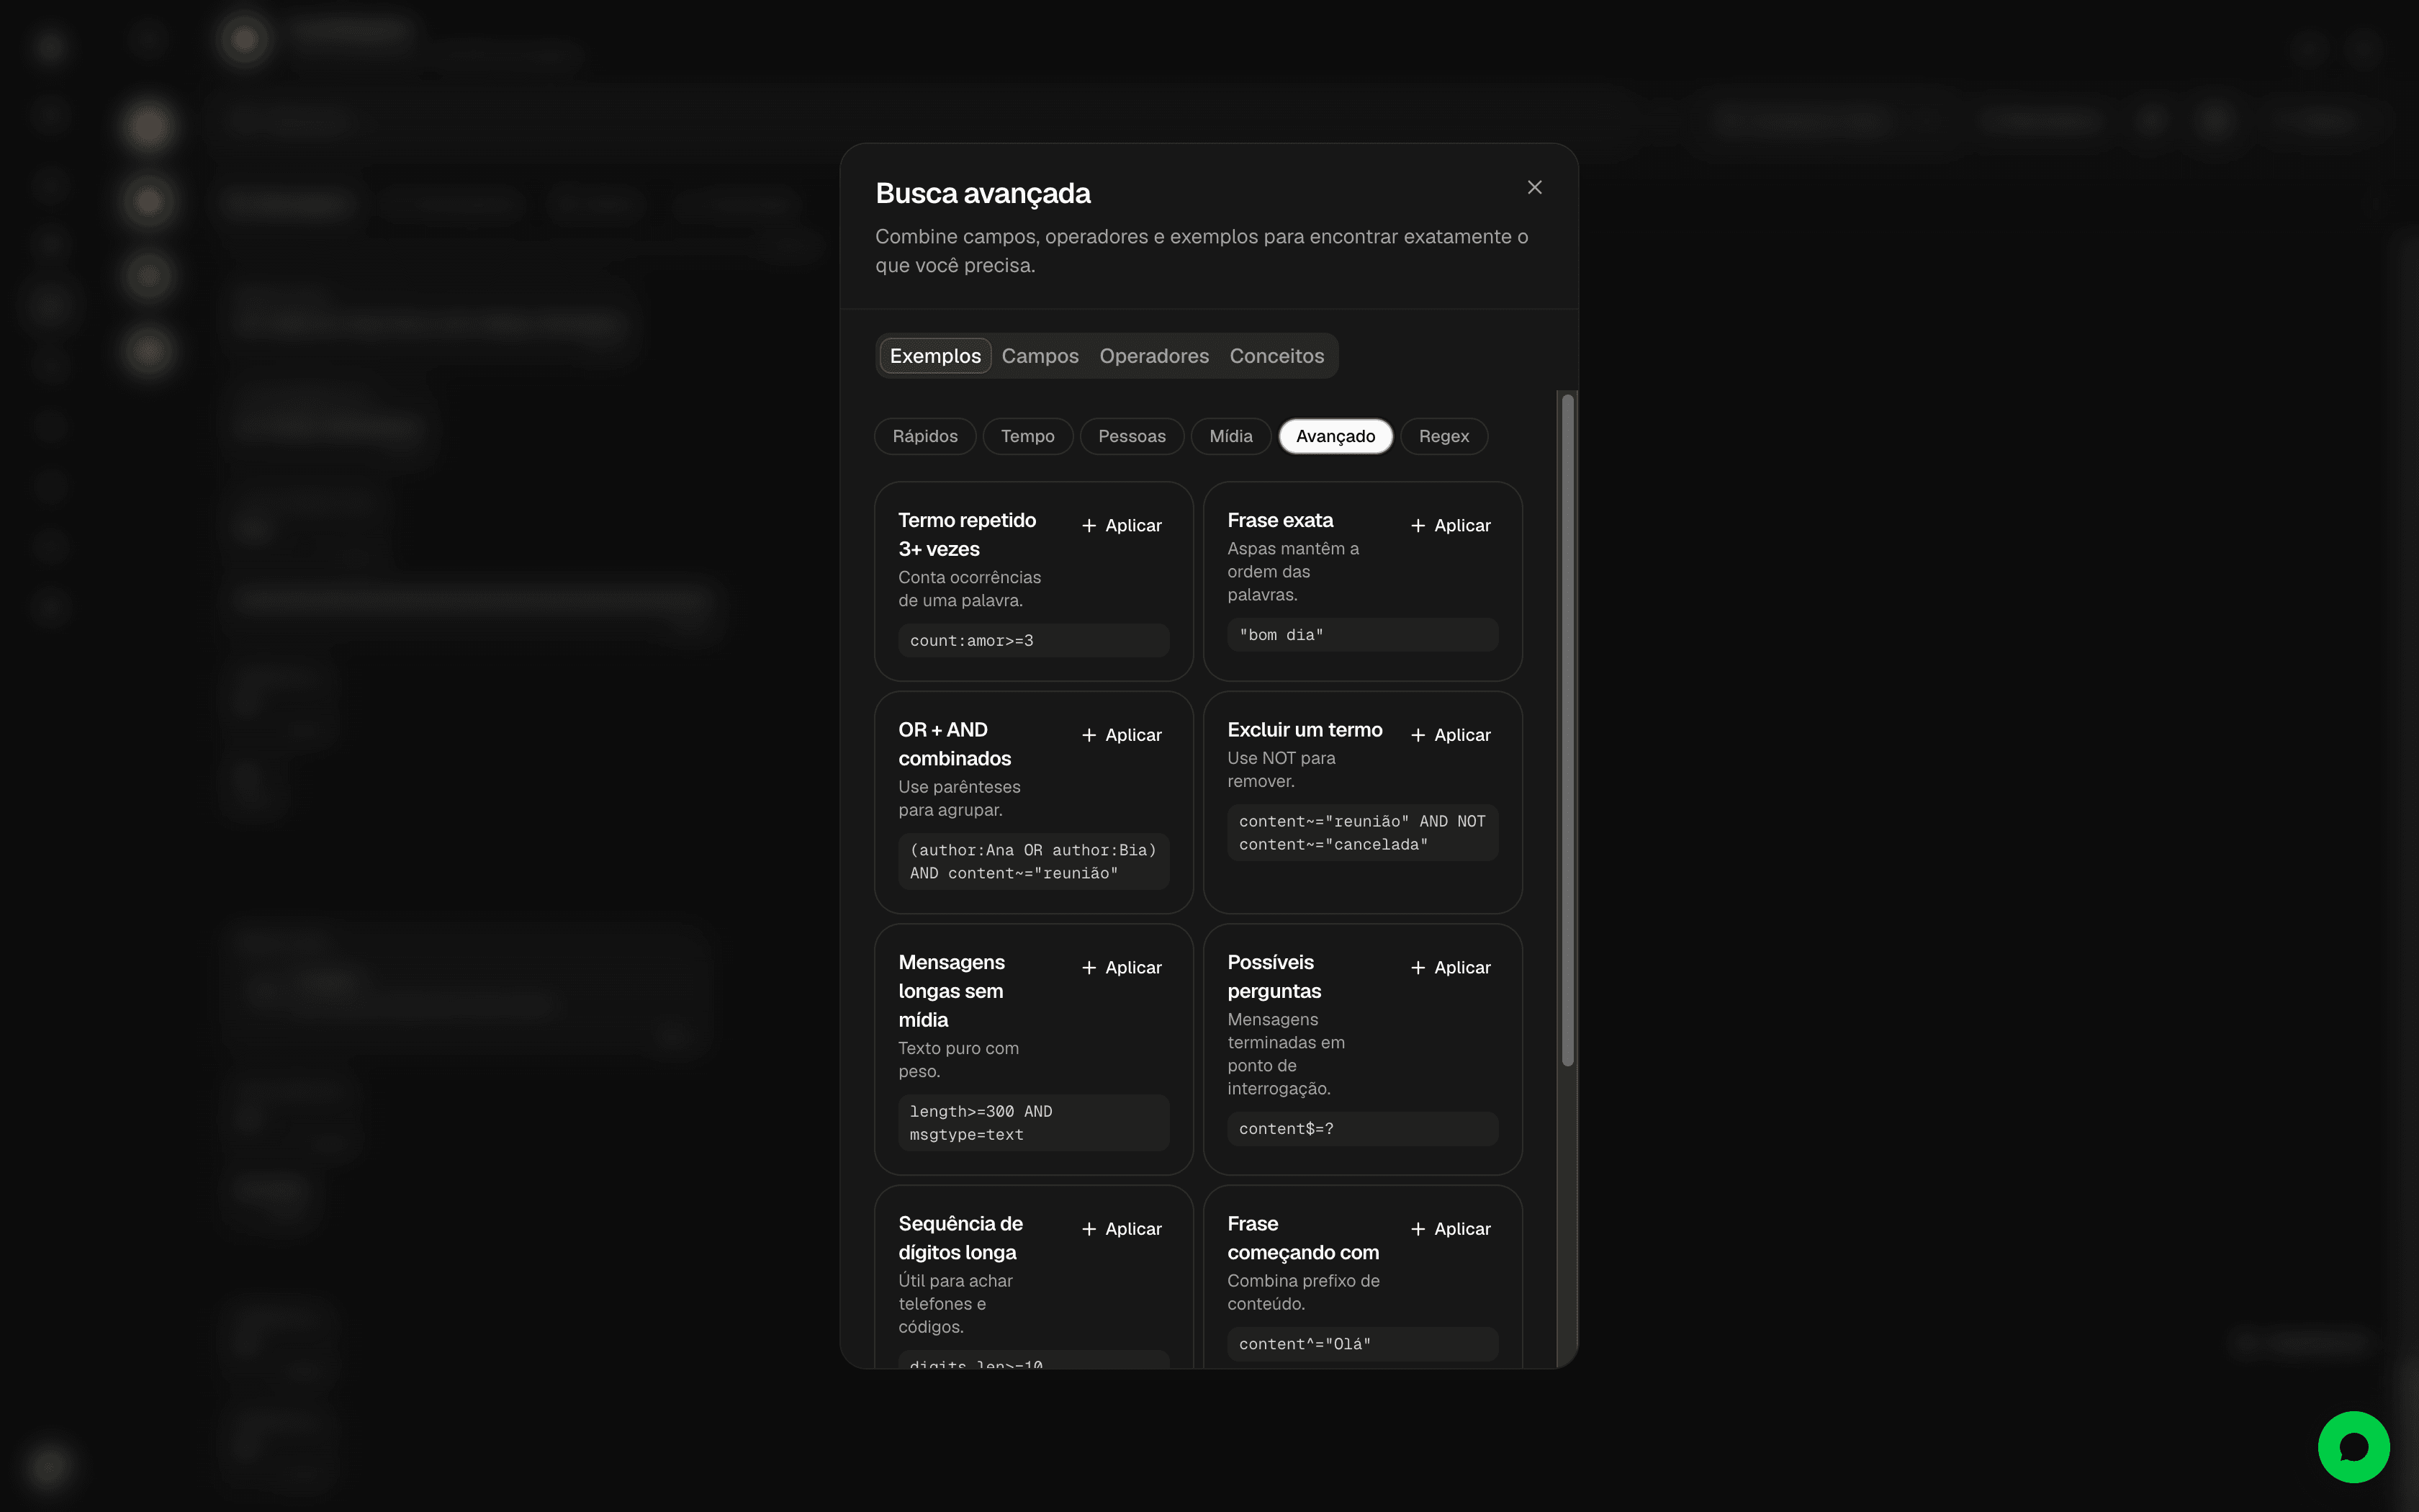Apply the Termo repetido 3+ vezes example
This screenshot has width=2419, height=1512.
pyautogui.click(x=1122, y=525)
